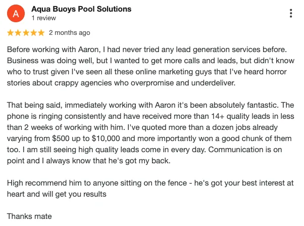Viewport: 304px width, 226px height.
Task: Click the "$500" amount in review
Action: tap(61, 139)
